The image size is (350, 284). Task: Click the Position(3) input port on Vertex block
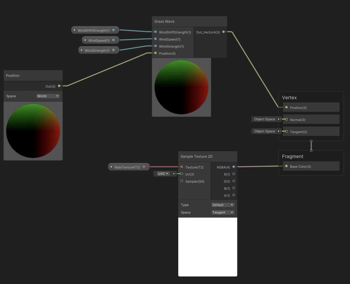pos(287,107)
